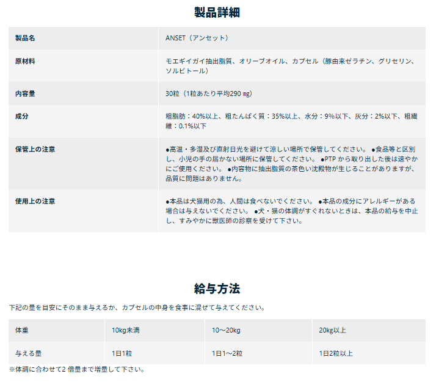
Task: Click the 給与方法 heading
Action: [x=217, y=289]
